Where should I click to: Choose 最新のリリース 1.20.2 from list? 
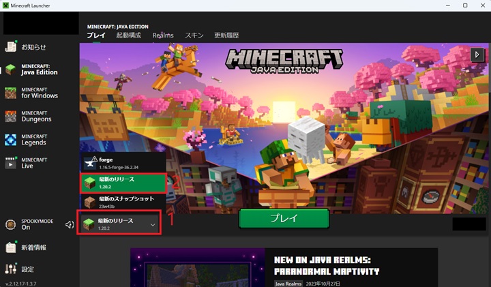point(123,183)
